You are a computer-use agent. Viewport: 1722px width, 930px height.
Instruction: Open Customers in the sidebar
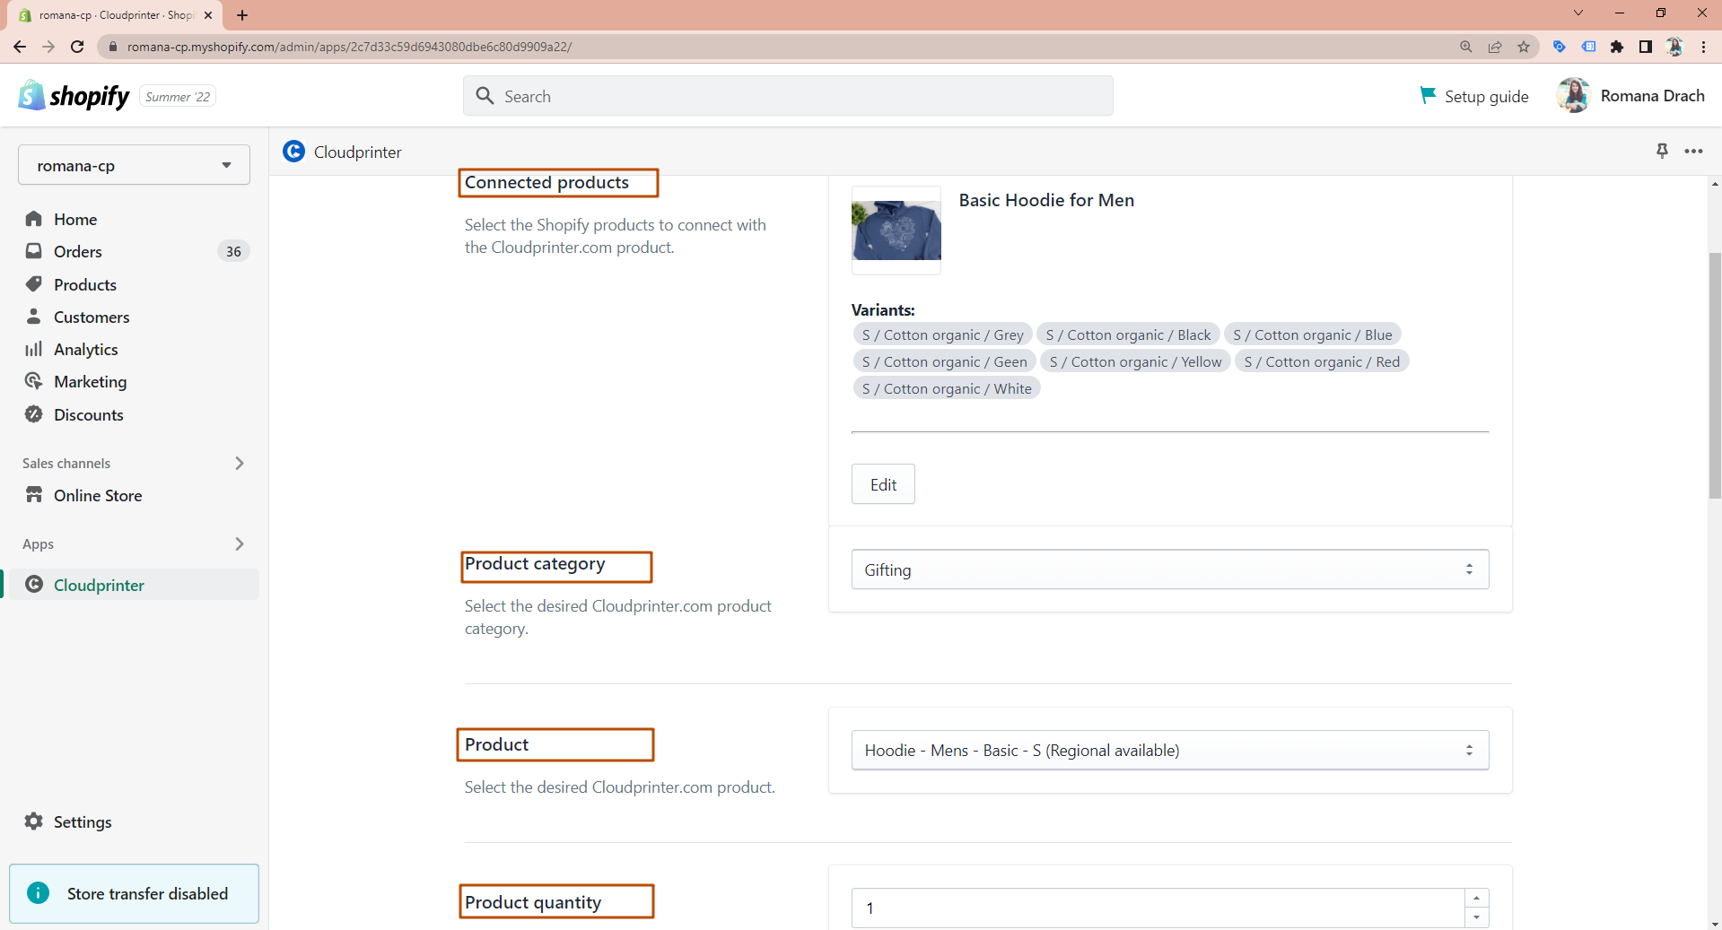(92, 317)
